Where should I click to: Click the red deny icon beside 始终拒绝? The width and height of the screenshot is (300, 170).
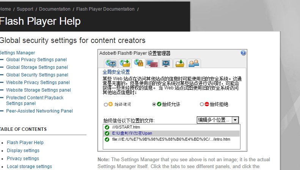coord(207,104)
